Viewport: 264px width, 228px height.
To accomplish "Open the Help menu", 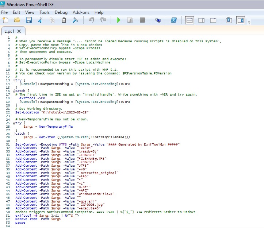I will pyautogui.click(x=99, y=12).
